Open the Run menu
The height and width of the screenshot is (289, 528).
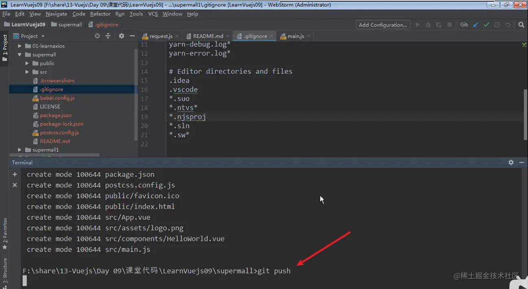[120, 14]
